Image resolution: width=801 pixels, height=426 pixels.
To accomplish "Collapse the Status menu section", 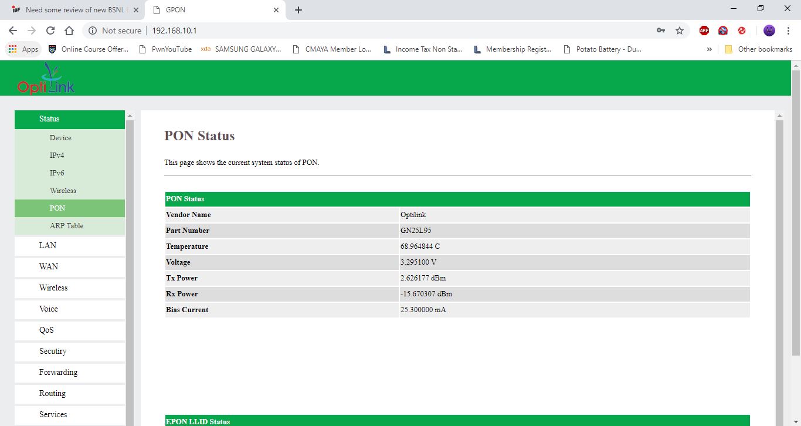I will [70, 119].
